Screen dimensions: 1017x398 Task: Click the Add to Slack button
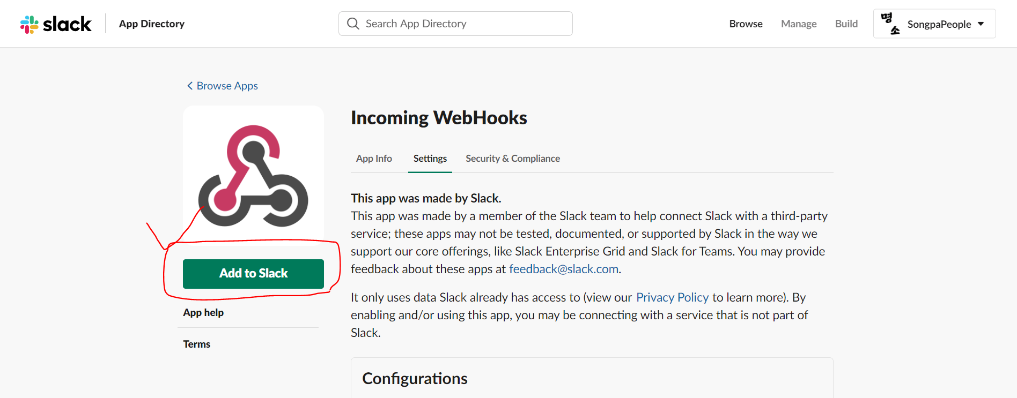253,274
